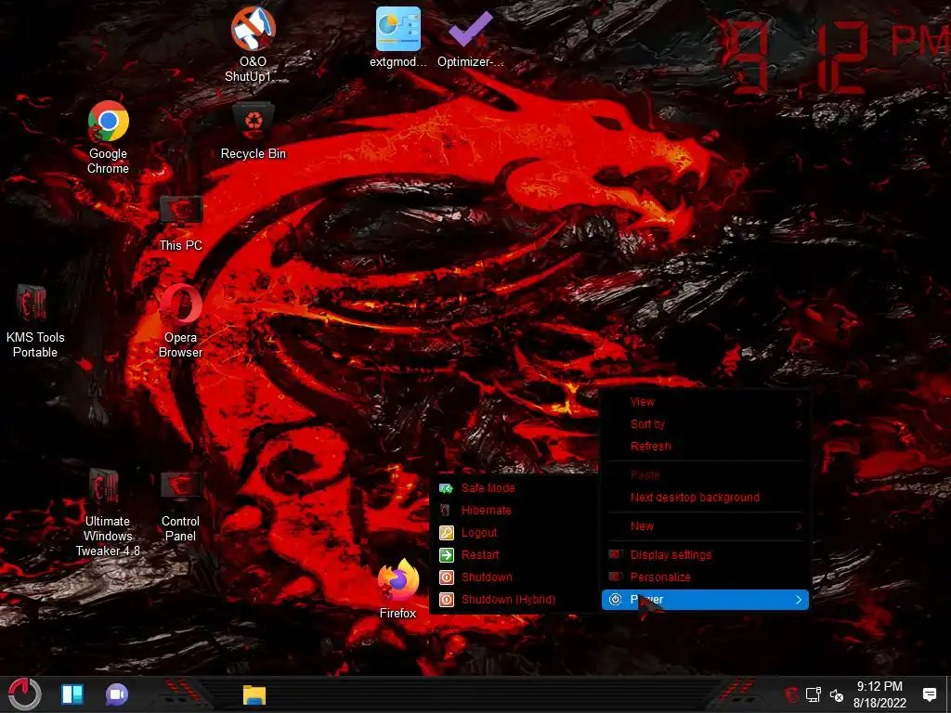The height and width of the screenshot is (713, 951).
Task: Open the taskbar clock showing 9:12 PM
Action: pyautogui.click(x=879, y=694)
